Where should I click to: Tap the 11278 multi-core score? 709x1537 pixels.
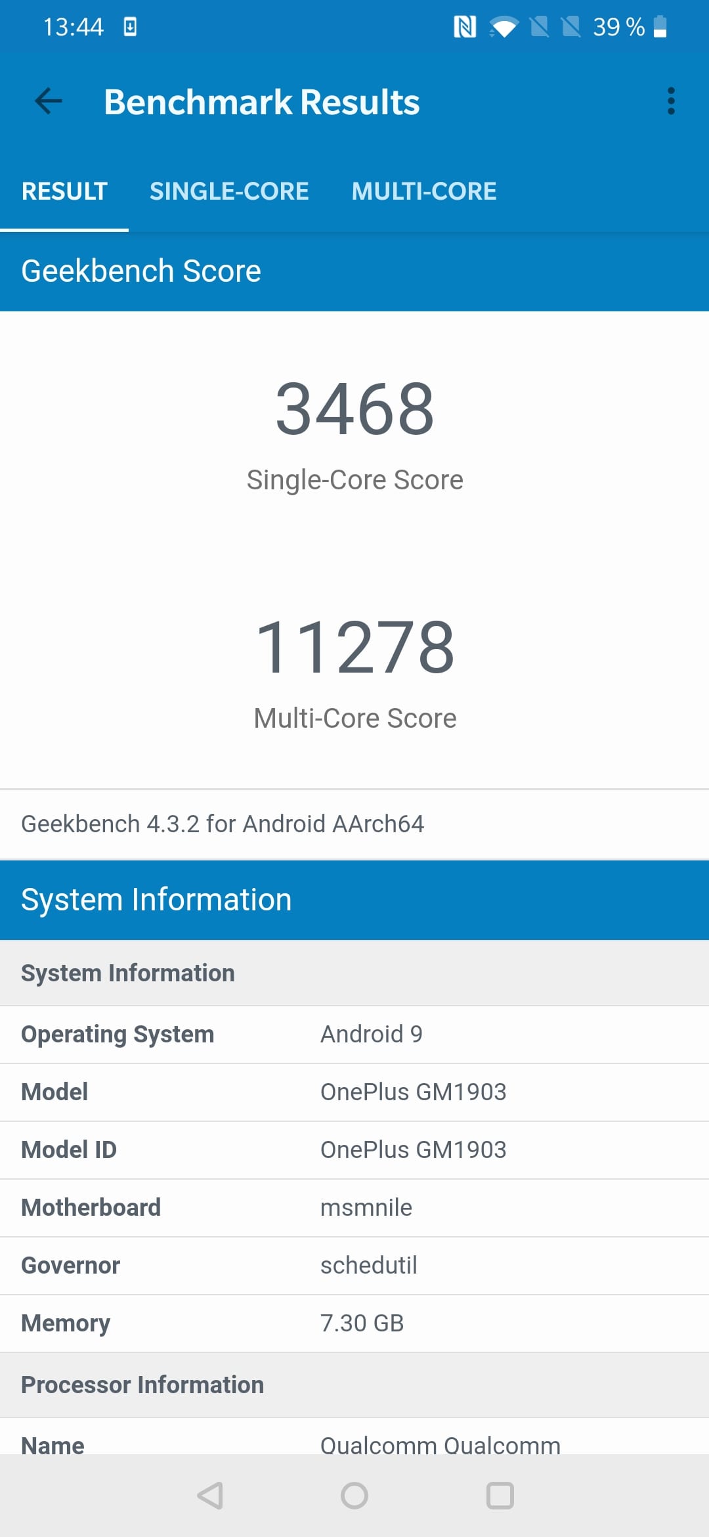pyautogui.click(x=354, y=648)
